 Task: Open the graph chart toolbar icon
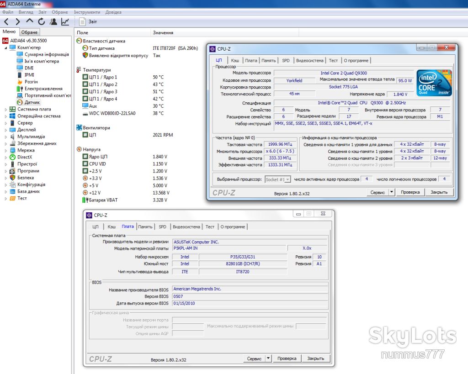(65, 21)
